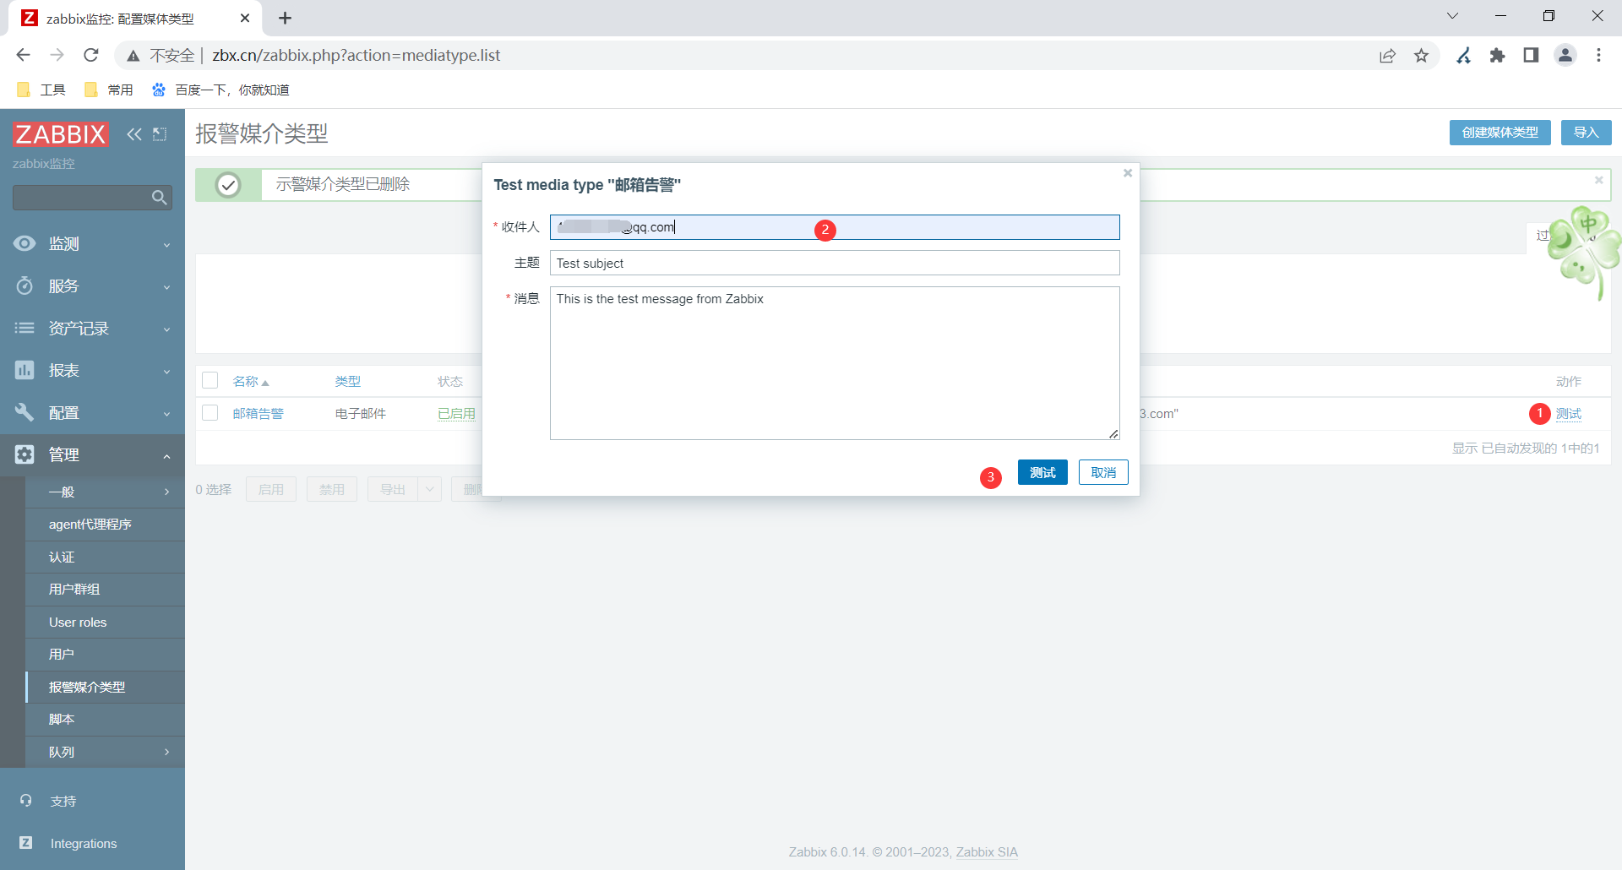Sort by the 名称 column header
The image size is (1622, 870).
click(250, 382)
